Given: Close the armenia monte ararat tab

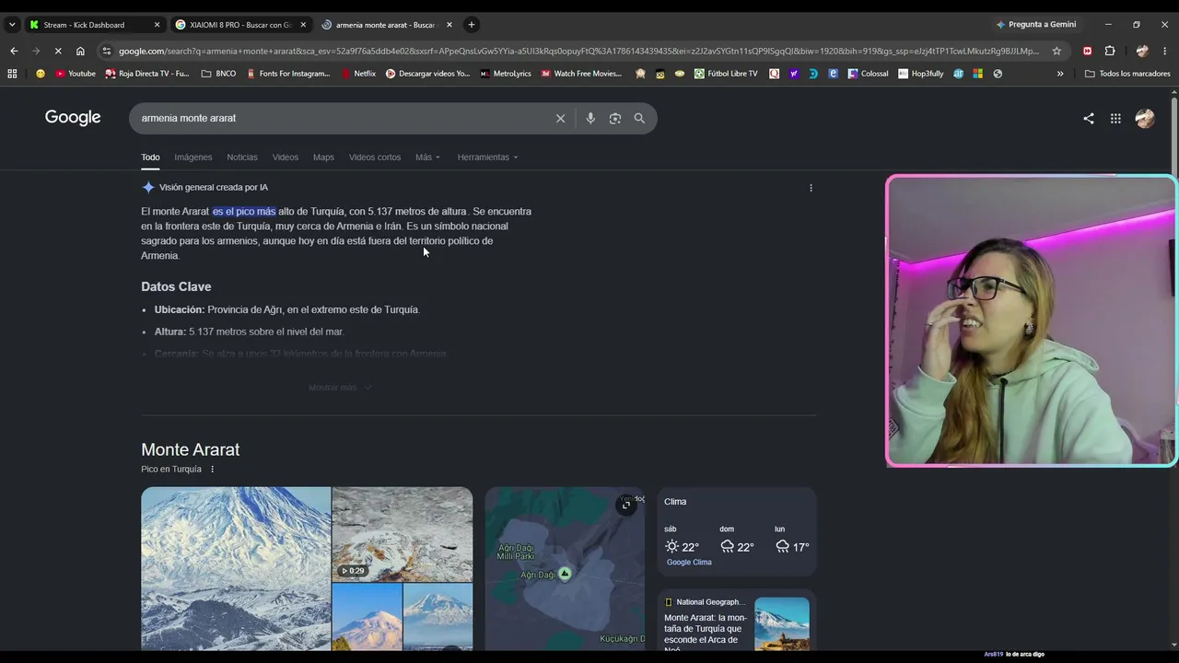Looking at the screenshot, I should (449, 25).
